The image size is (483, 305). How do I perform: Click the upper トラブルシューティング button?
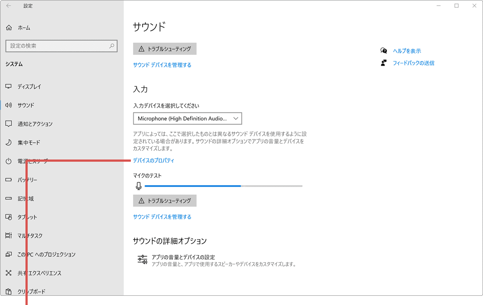point(165,49)
